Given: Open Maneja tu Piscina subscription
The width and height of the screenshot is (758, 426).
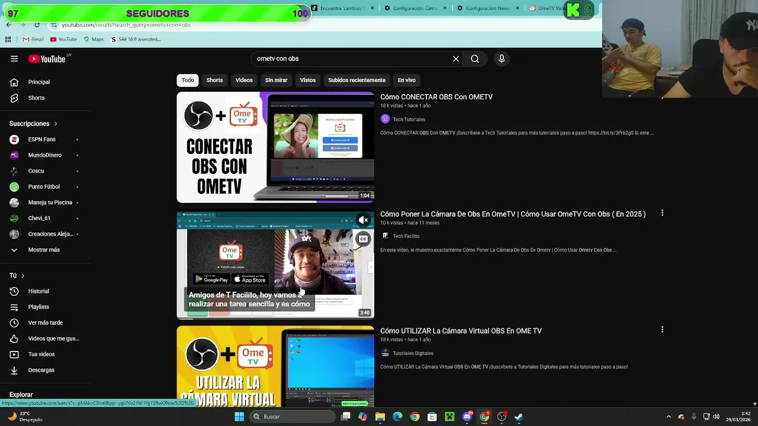Looking at the screenshot, I should [45, 202].
